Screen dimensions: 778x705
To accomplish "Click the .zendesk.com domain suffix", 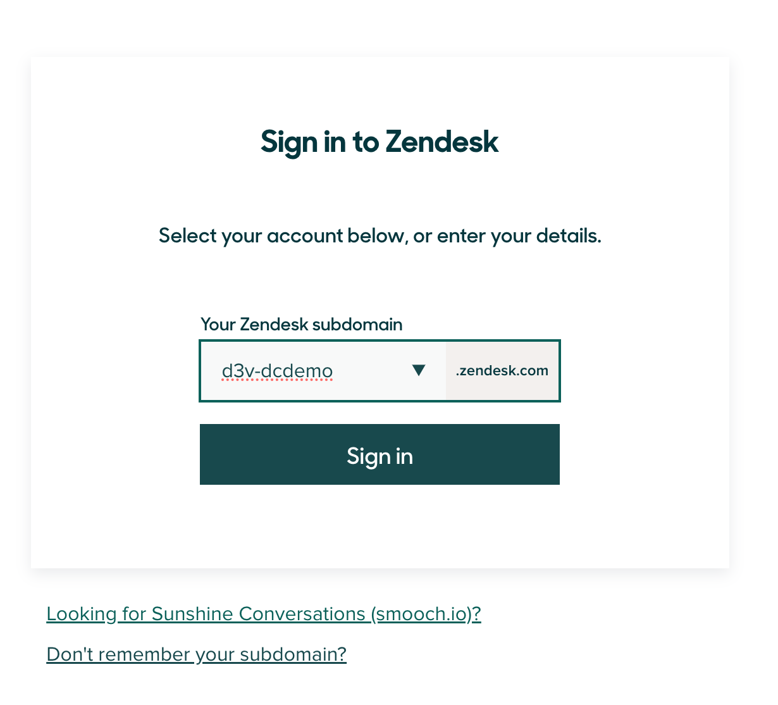I will (x=502, y=371).
